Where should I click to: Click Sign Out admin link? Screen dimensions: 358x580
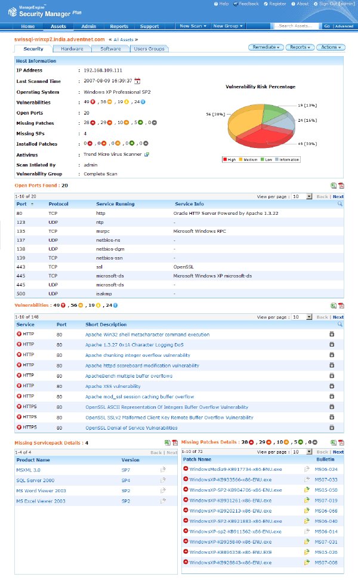pyautogui.click(x=334, y=4)
